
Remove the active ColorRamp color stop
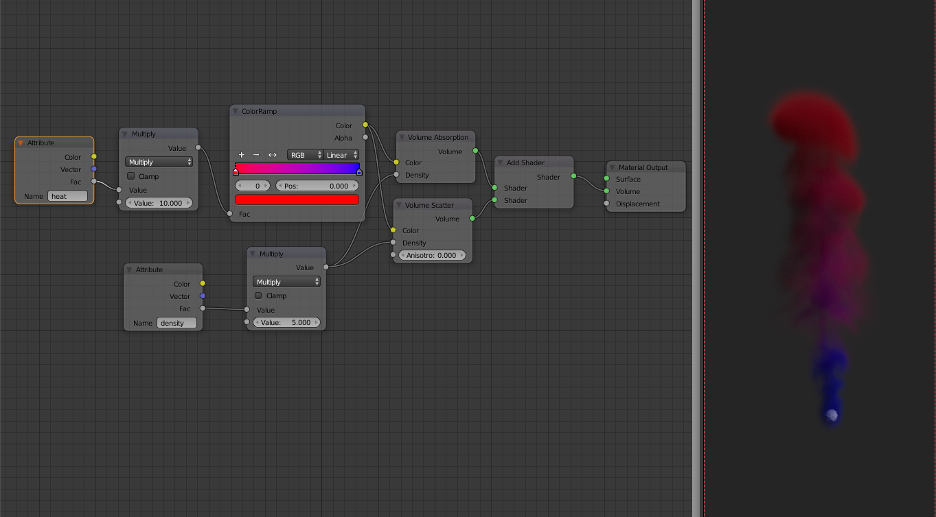click(x=256, y=155)
